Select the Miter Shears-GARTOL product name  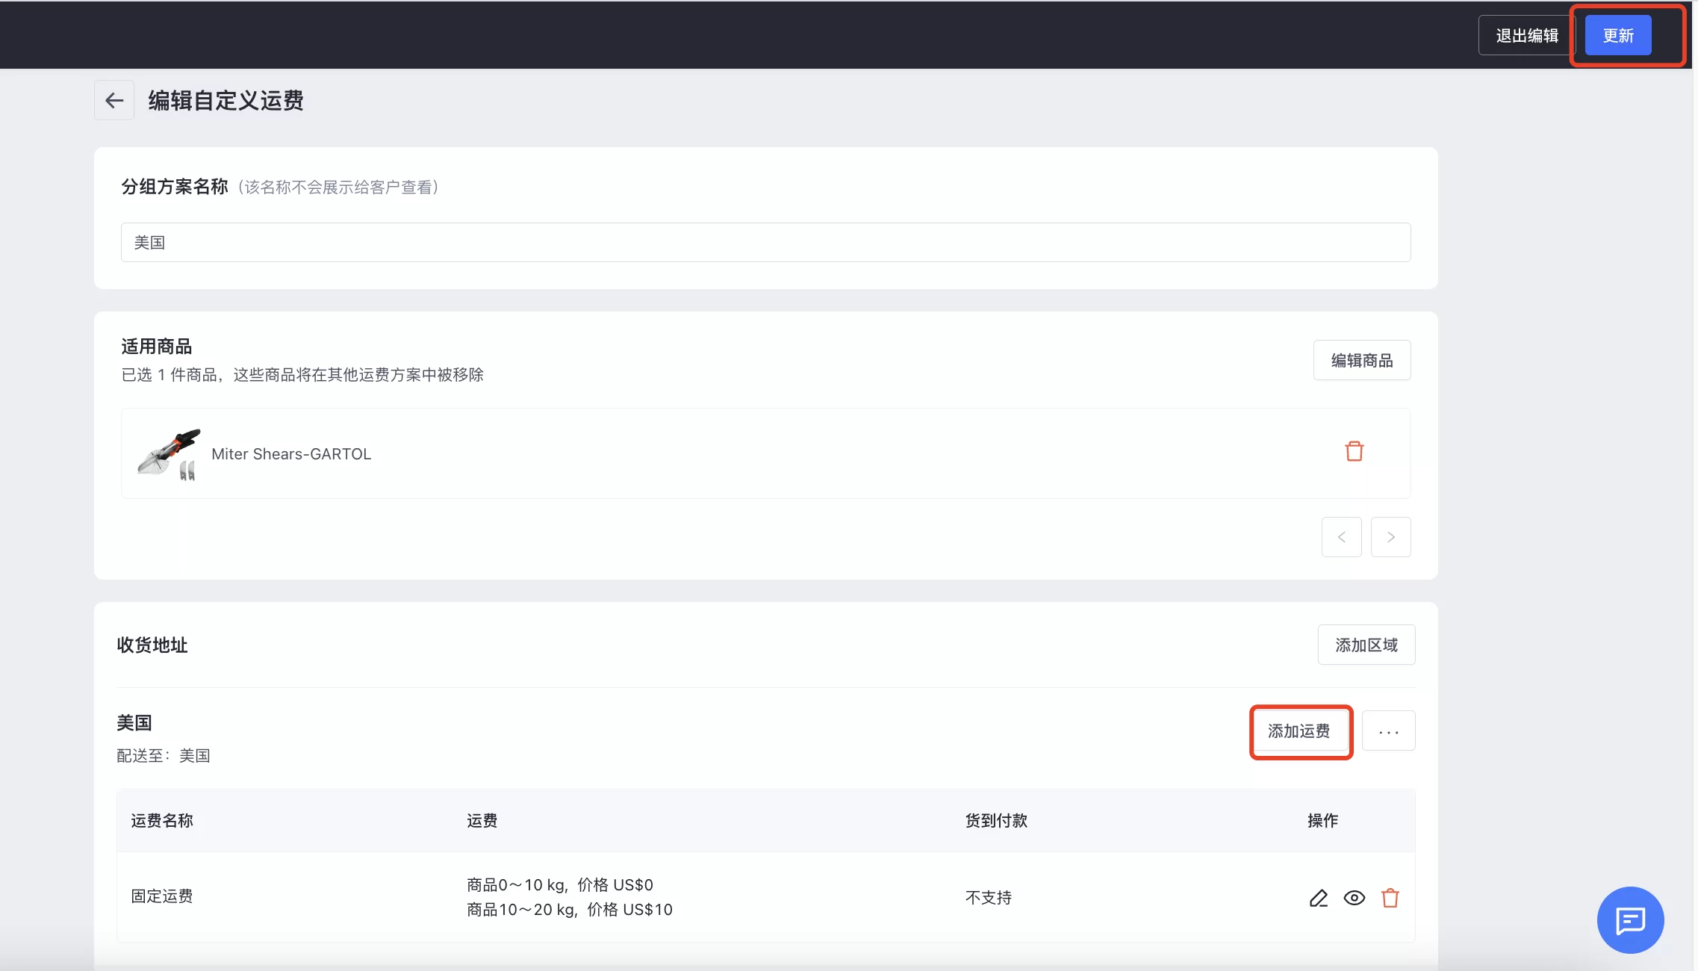coord(291,453)
